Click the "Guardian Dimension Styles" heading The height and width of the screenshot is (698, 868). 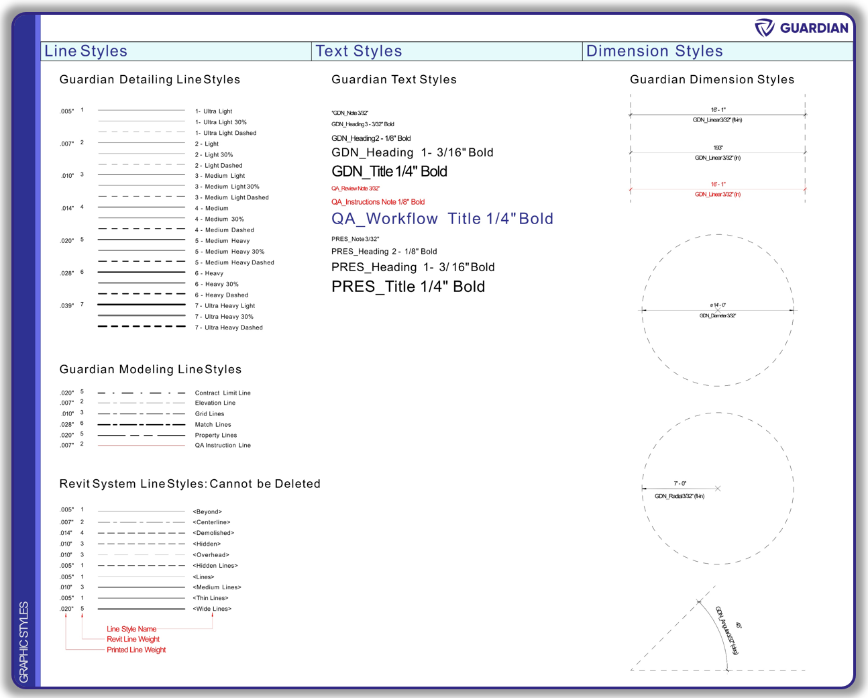[x=712, y=79]
